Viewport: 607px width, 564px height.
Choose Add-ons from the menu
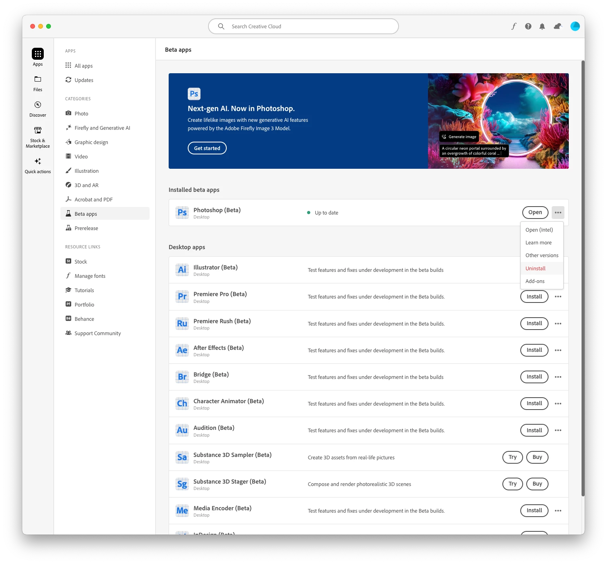[542, 281]
